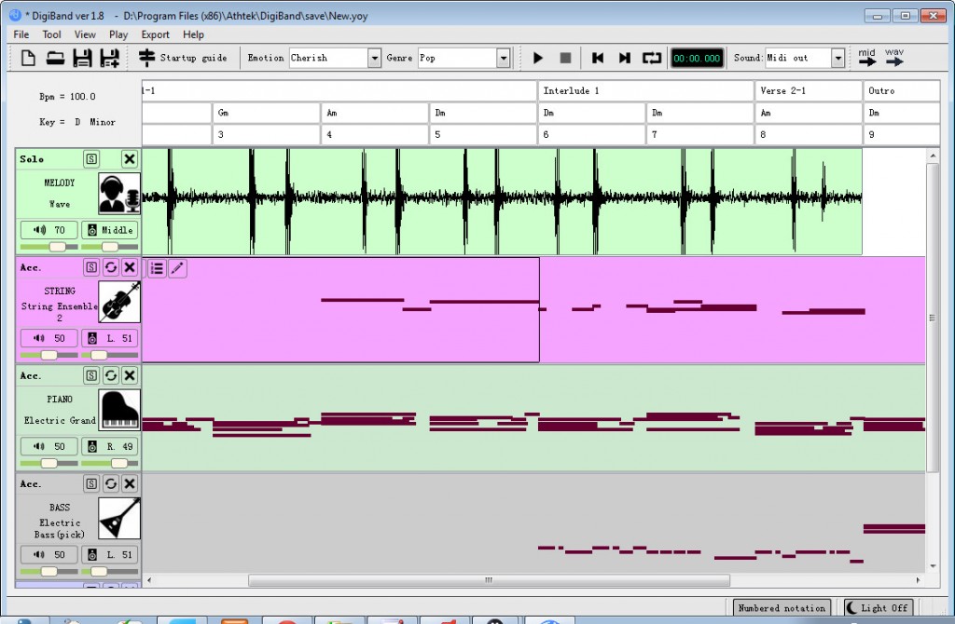Screen dimensions: 955x624
Task: Click the Bass guitar instrument icon
Action: (118, 518)
